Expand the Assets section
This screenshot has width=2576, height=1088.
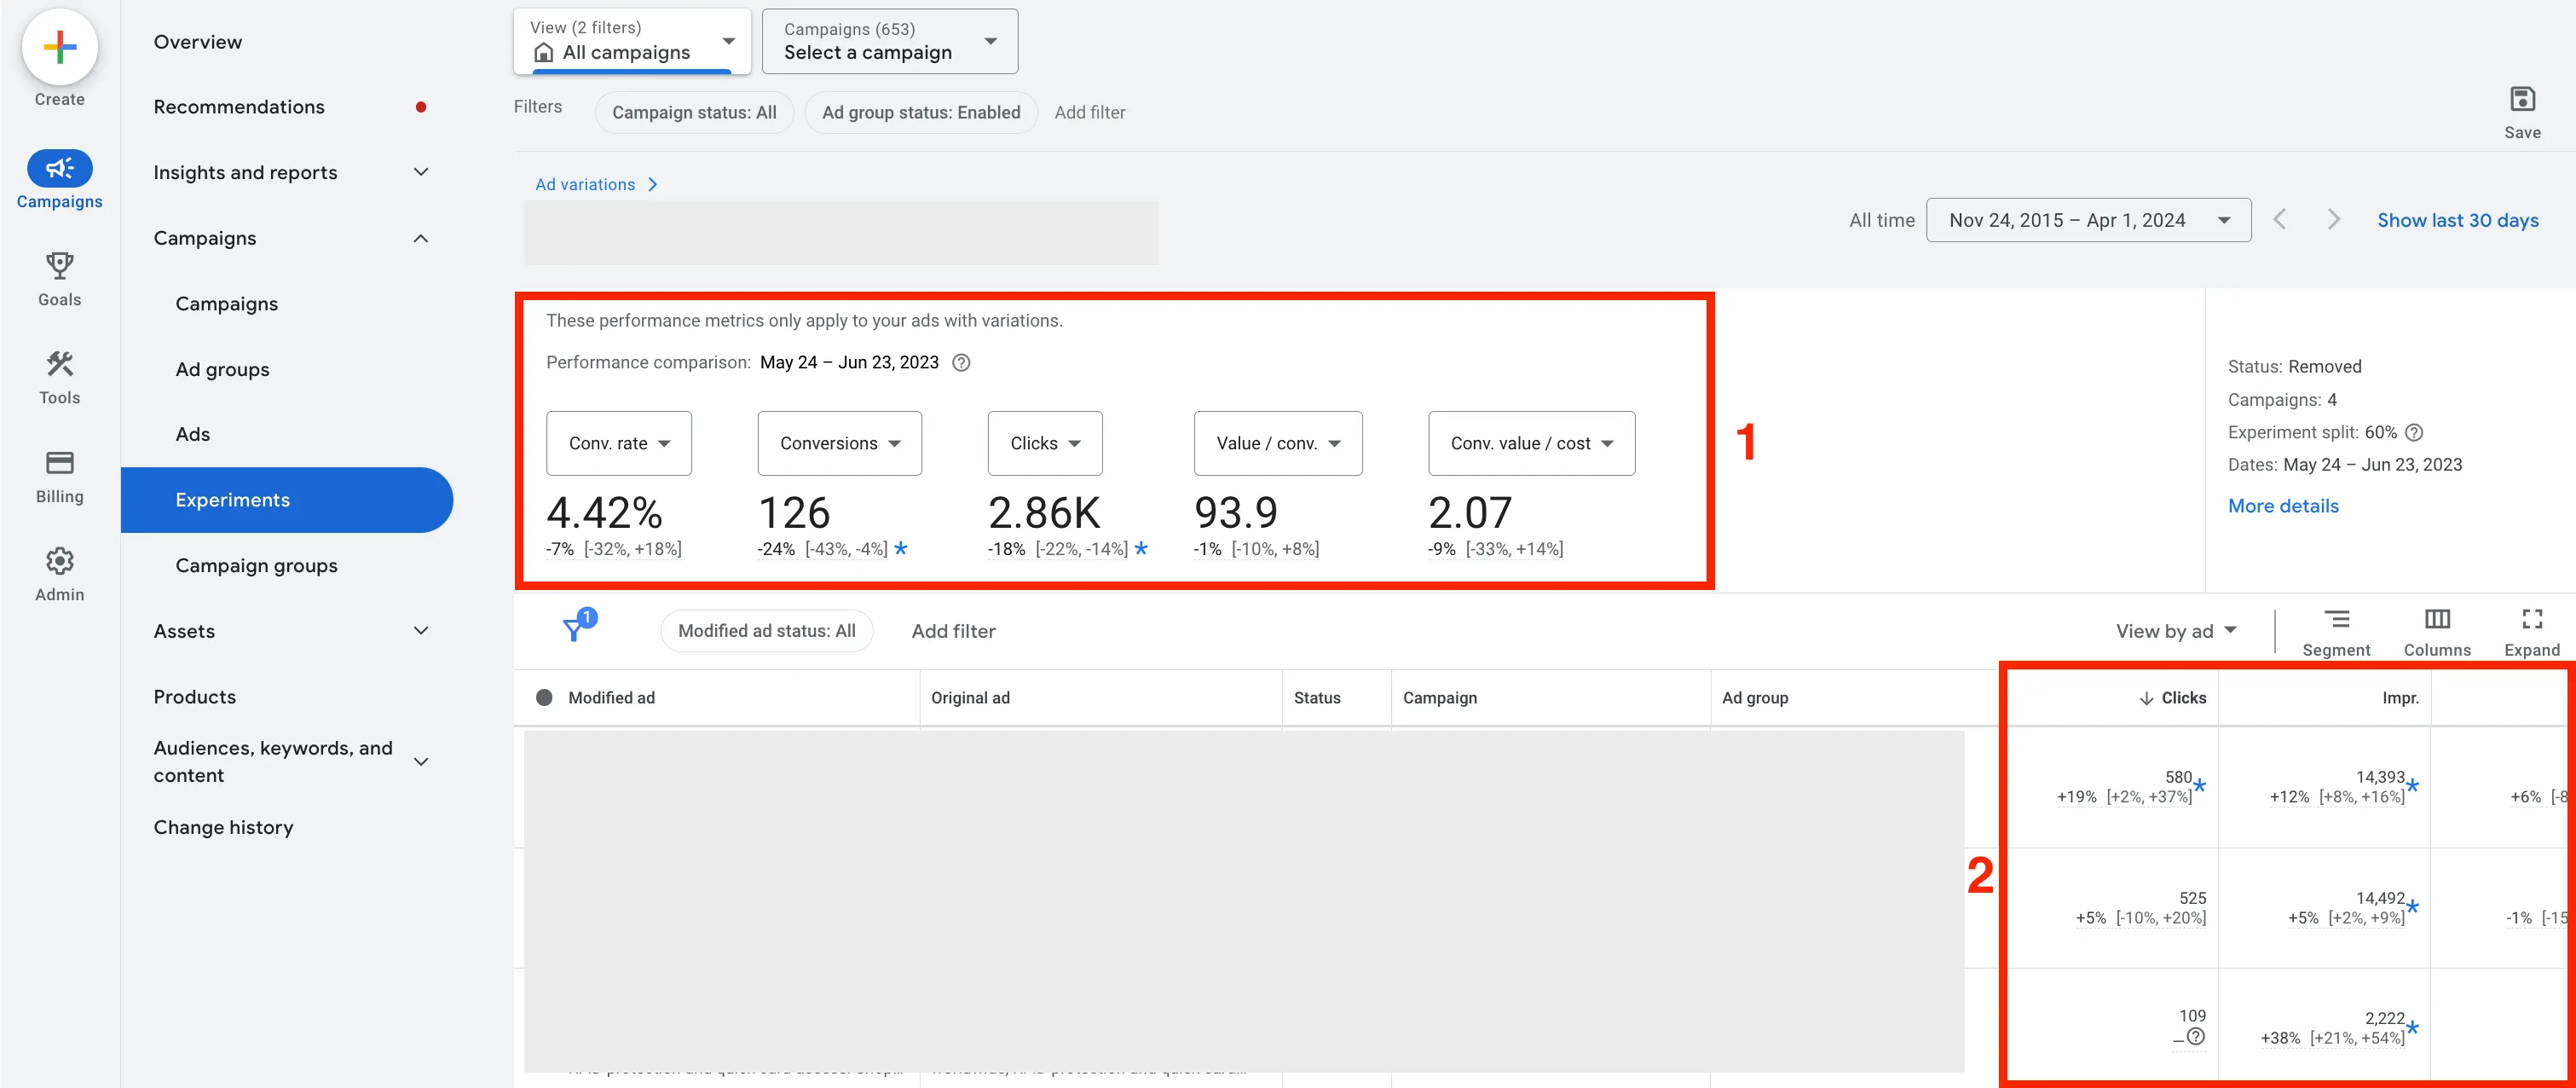[x=421, y=631]
